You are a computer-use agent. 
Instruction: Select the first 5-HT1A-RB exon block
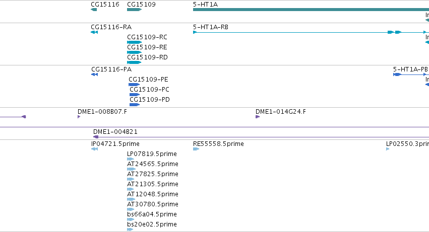click(391, 32)
